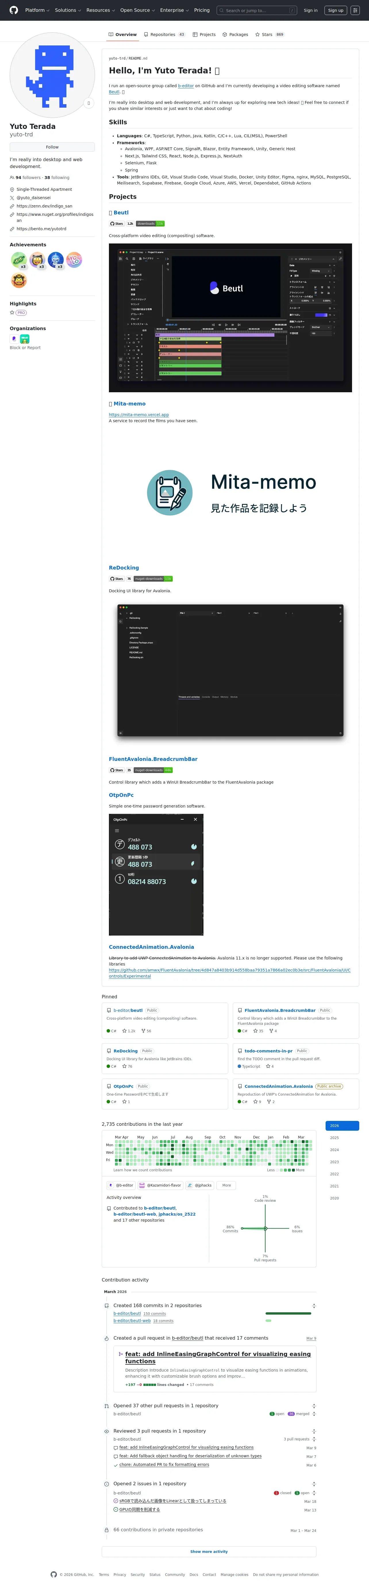Click nuget-downloads 11k badge under ReDocking
This screenshot has height=1590, width=369.
tap(153, 578)
